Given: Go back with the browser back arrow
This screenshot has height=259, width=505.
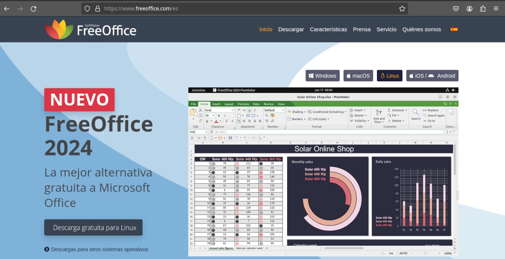Looking at the screenshot, I should (x=7, y=8).
